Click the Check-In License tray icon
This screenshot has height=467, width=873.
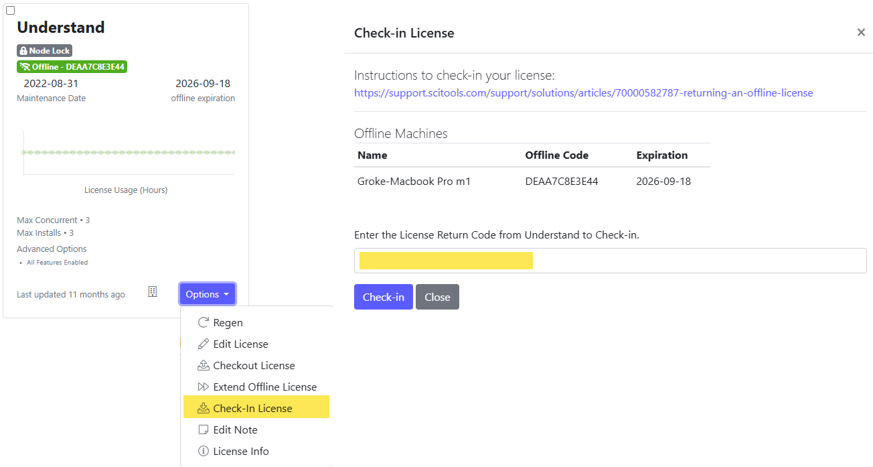pyautogui.click(x=204, y=408)
